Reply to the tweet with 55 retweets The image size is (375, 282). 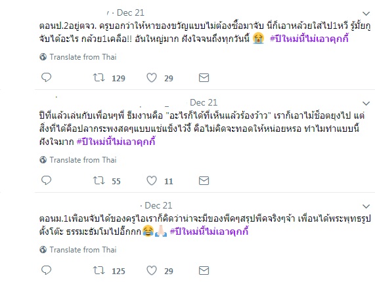(x=46, y=180)
